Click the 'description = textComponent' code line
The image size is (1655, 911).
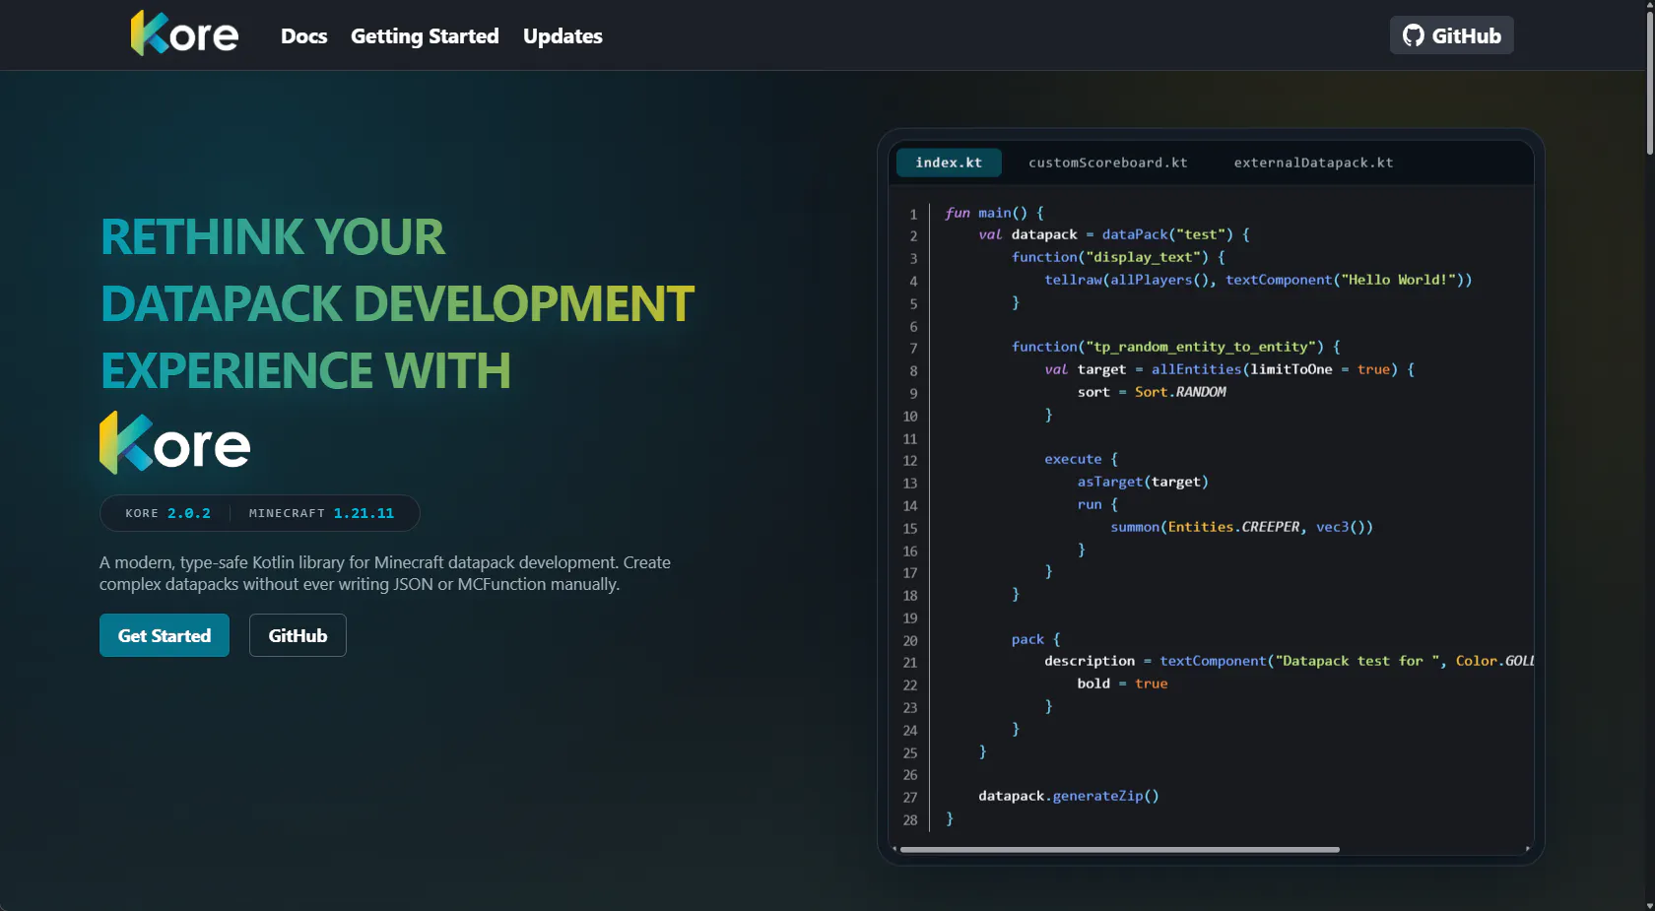[x=1289, y=661]
